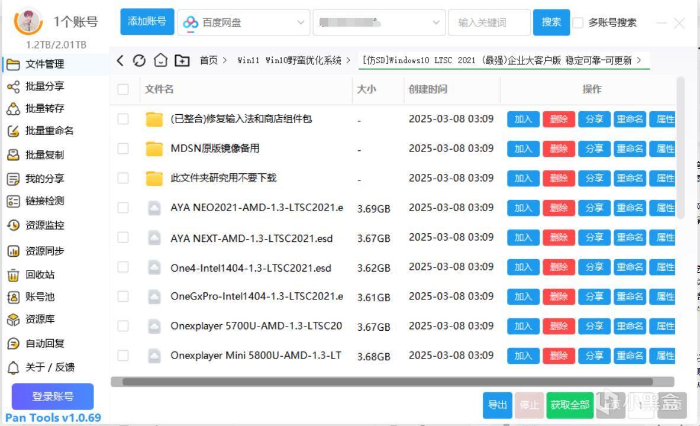Screen dimensions: 700x426
Task: Expand chevron after Win11 Win10野蛮优化系统 breadcrumb
Action: click(x=348, y=60)
